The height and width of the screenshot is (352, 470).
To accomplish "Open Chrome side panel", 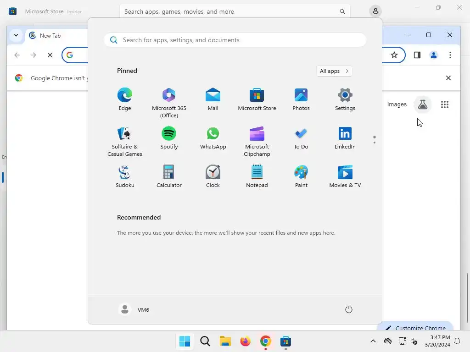I will [417, 55].
